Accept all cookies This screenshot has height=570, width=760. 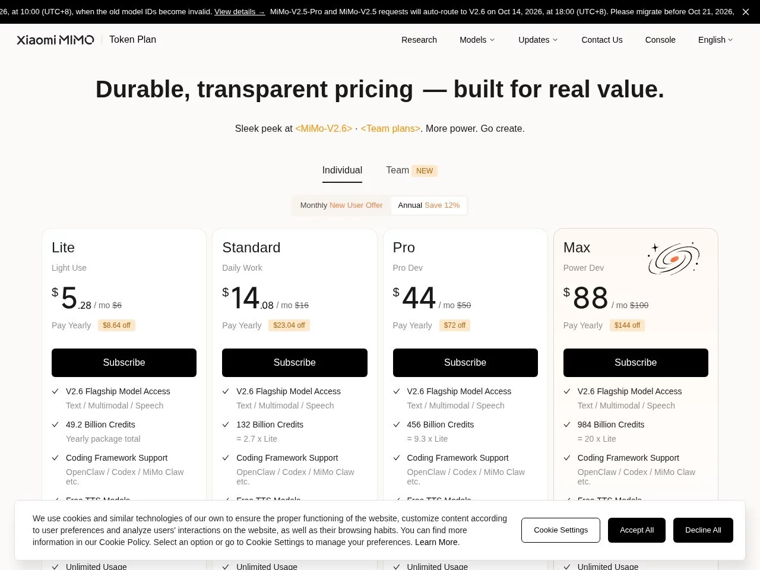tap(636, 530)
